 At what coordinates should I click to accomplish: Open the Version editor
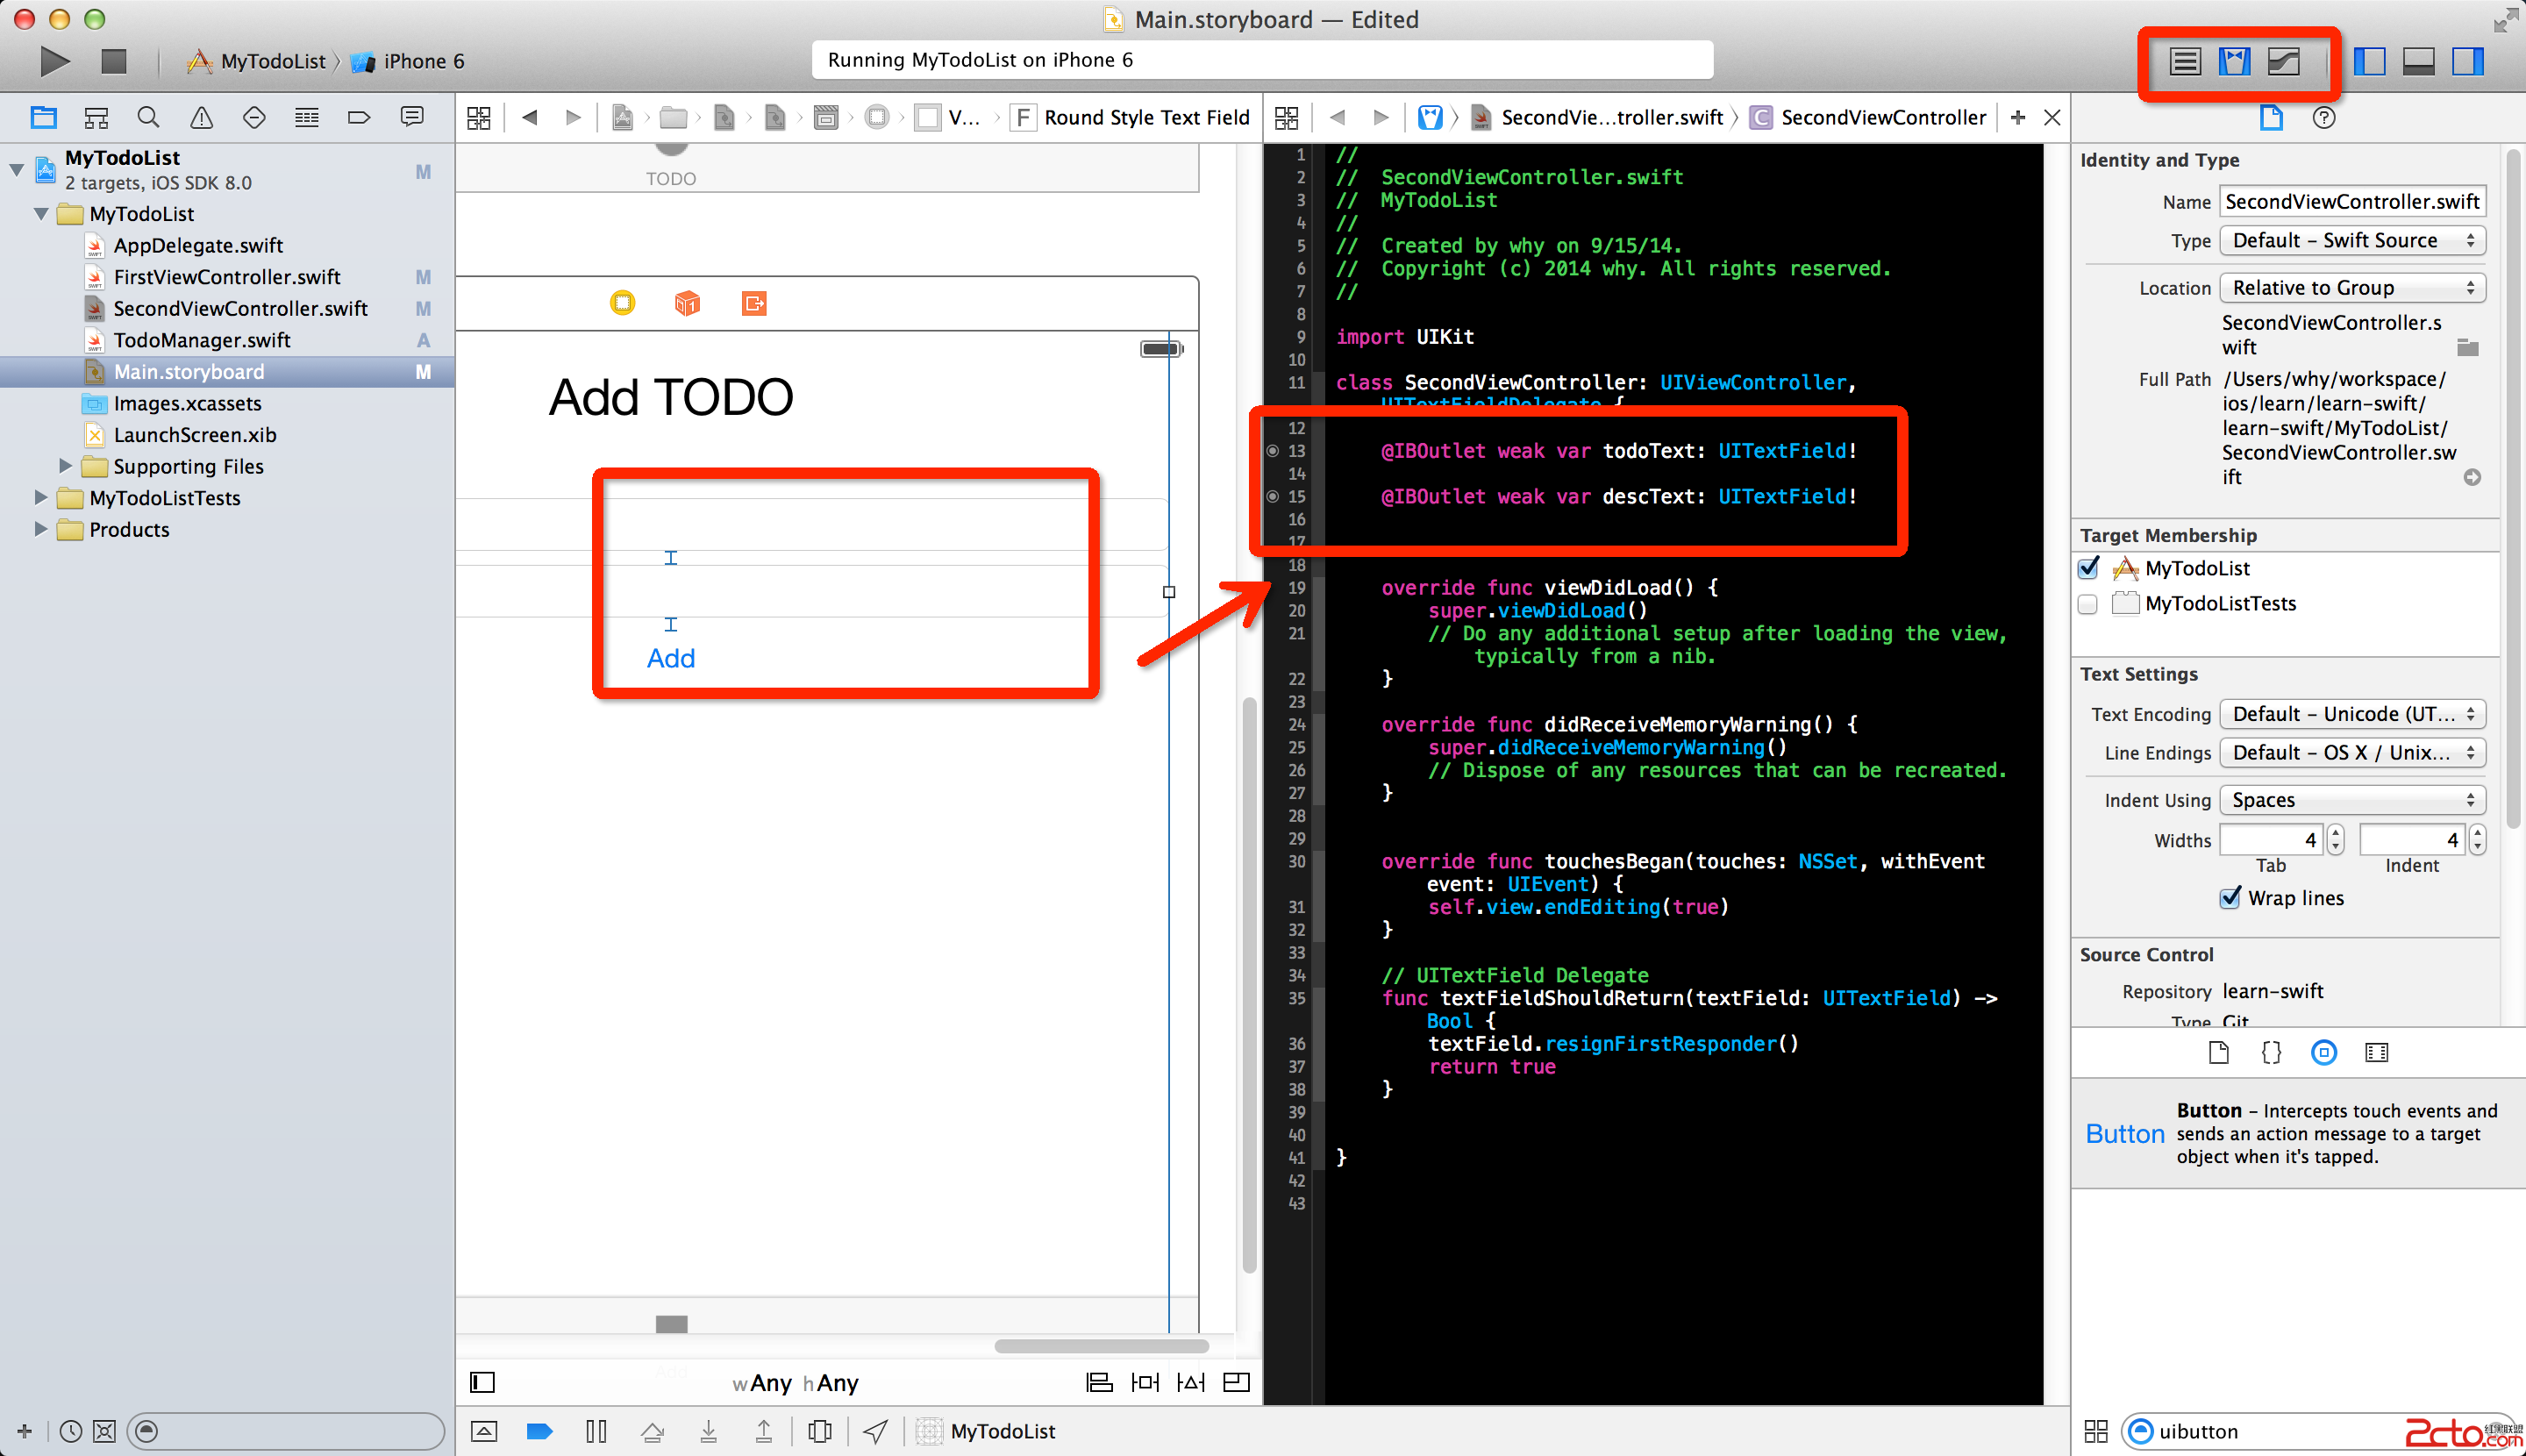click(2284, 61)
